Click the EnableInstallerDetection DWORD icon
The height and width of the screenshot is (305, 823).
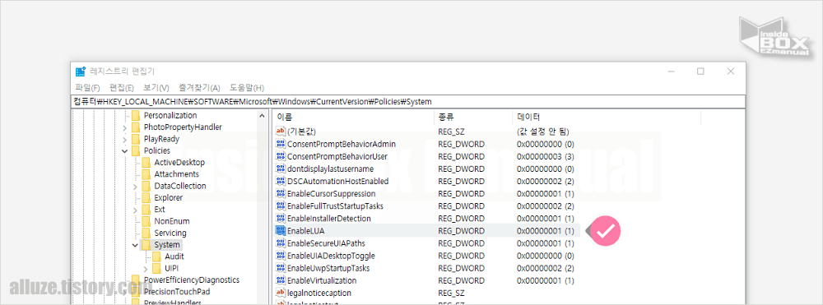tap(281, 219)
